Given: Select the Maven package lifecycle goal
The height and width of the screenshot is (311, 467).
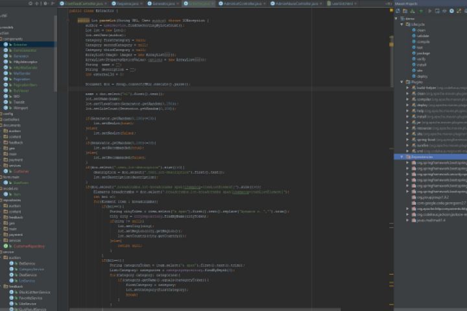Looking at the screenshot, I should click(422, 52).
